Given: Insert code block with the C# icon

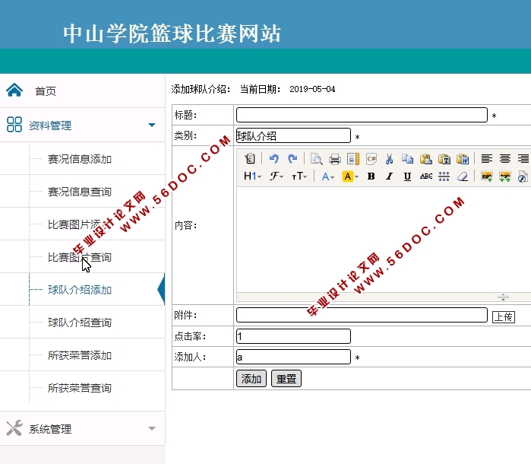Looking at the screenshot, I should (x=371, y=158).
